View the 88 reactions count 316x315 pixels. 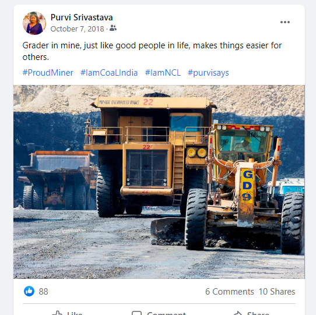pos(43,292)
